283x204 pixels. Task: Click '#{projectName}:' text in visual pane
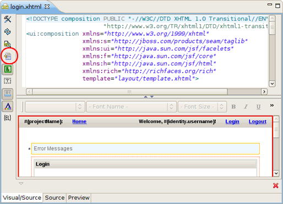point(43,122)
